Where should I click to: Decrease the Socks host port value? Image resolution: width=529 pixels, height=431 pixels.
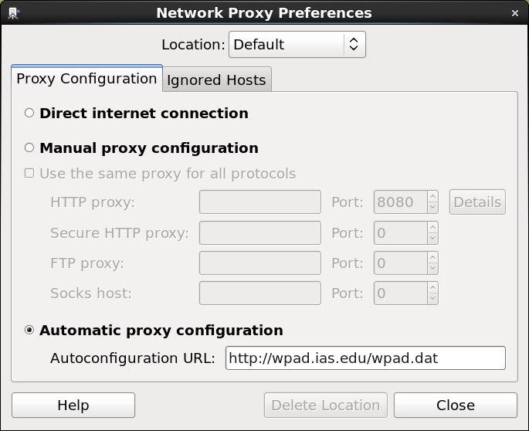tap(432, 298)
